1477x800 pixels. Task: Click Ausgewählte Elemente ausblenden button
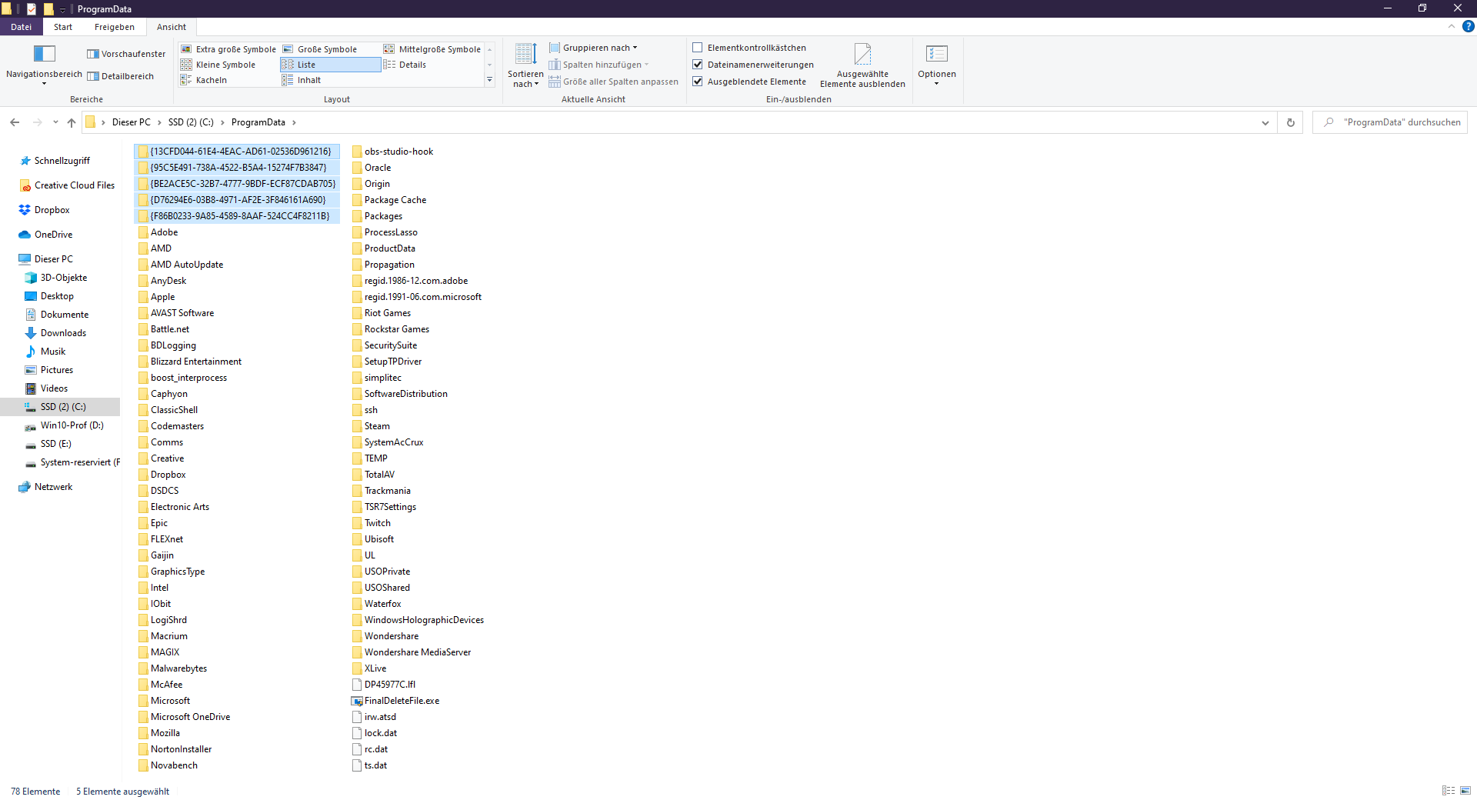pos(862,65)
